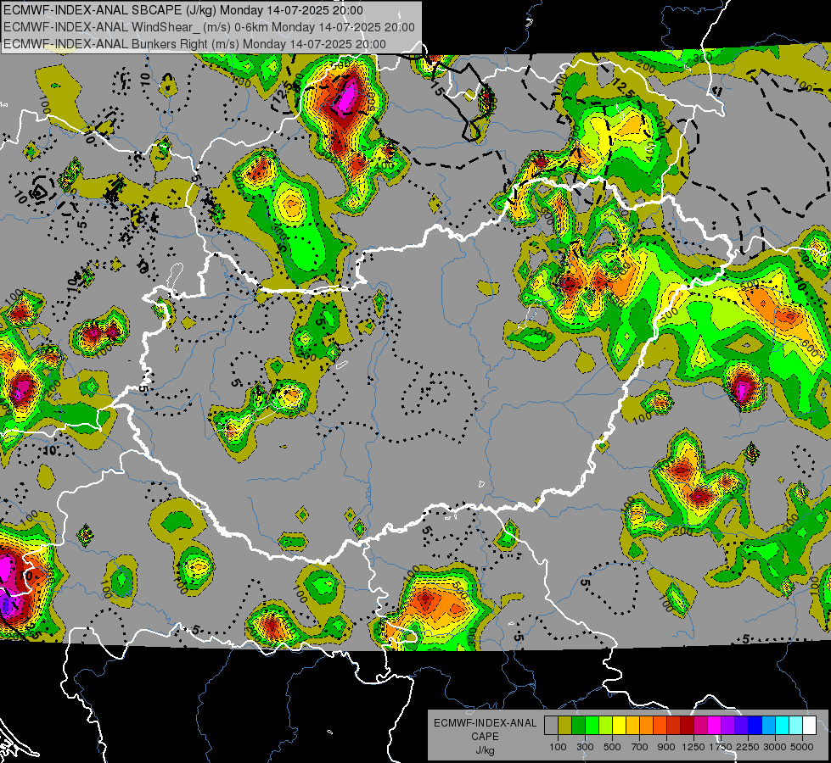
Task: Click the pure blue legend swatch
Action: coord(755,725)
